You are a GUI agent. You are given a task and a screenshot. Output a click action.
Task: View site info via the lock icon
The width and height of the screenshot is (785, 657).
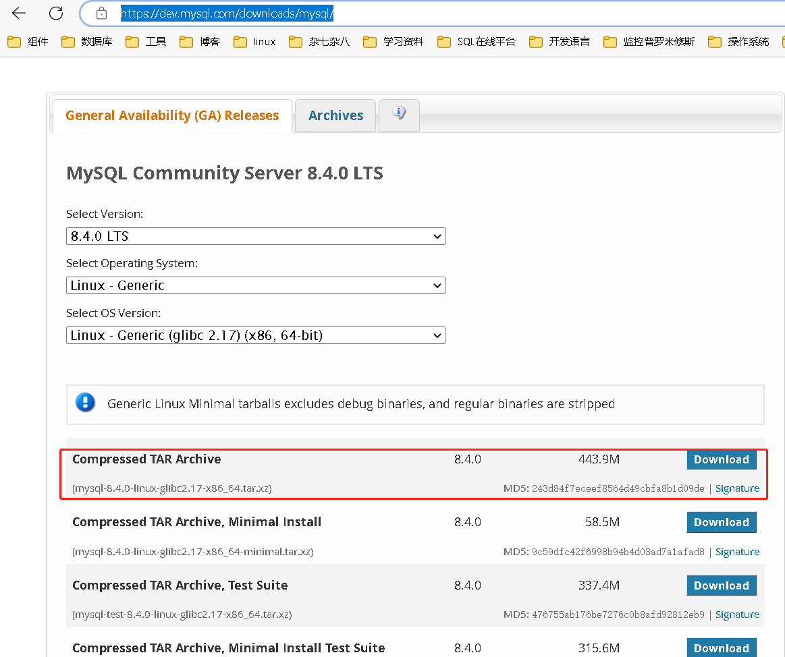point(102,13)
